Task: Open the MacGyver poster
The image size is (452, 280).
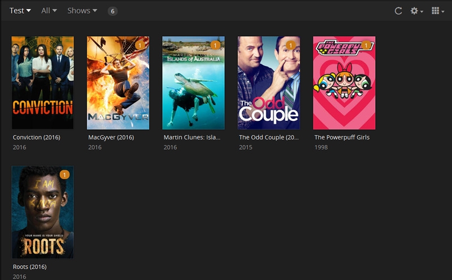Action: coord(118,82)
